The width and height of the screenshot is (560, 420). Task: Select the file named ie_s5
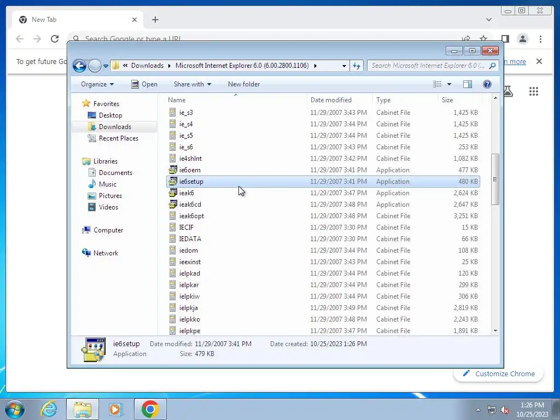click(186, 136)
